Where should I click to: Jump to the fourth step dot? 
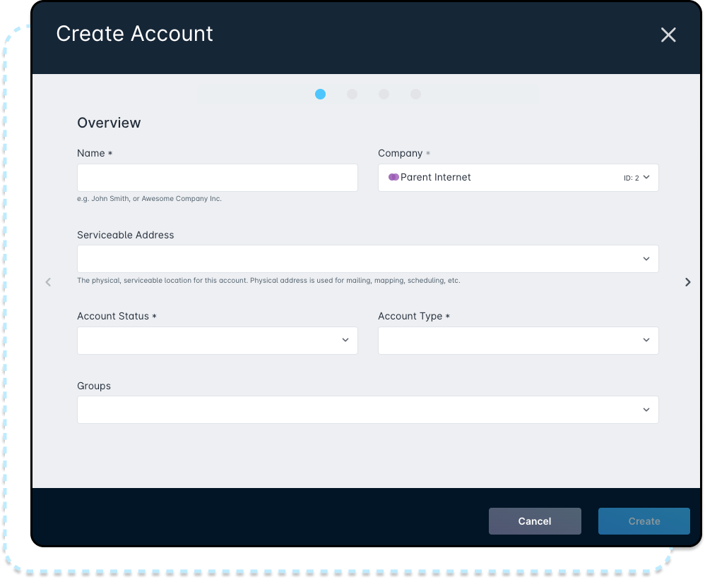click(x=416, y=95)
